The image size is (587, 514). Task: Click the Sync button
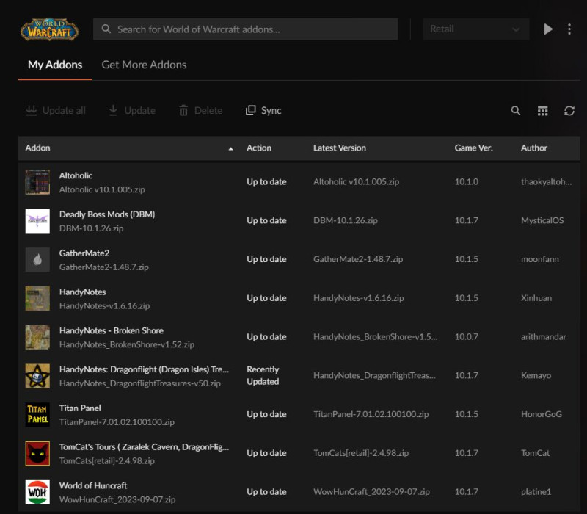[x=263, y=111]
